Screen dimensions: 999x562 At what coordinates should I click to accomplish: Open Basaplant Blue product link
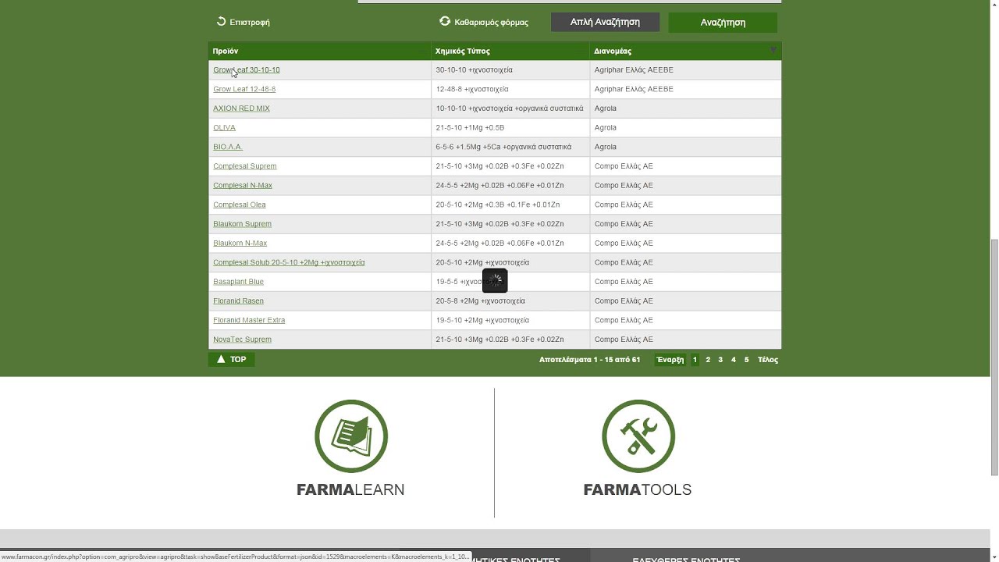pos(238,282)
